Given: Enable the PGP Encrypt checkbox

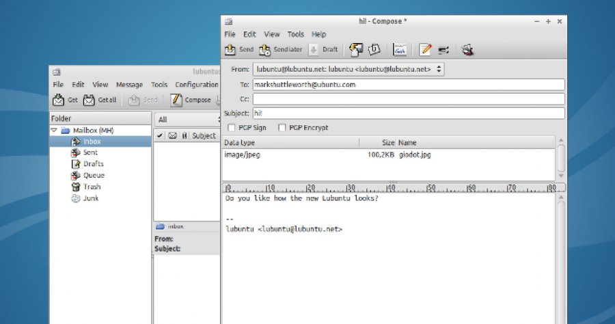Looking at the screenshot, I should tap(282, 128).
